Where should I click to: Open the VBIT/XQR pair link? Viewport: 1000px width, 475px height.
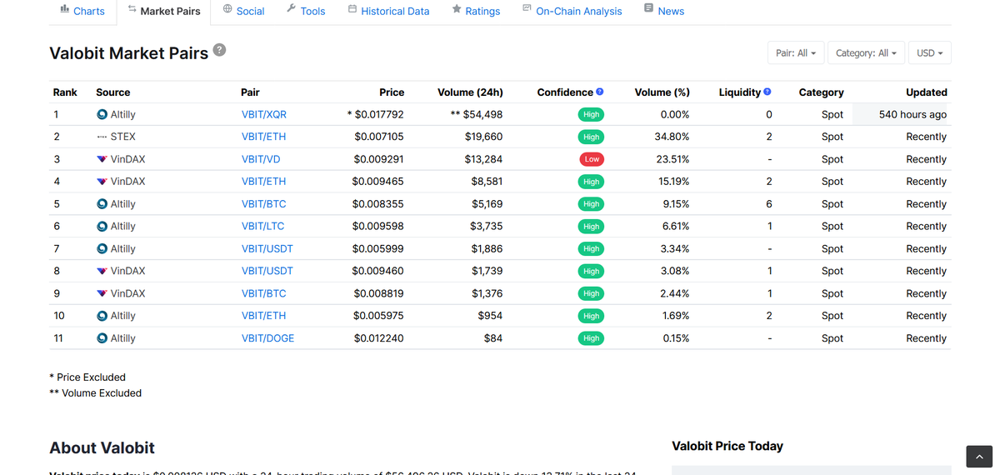pyautogui.click(x=264, y=114)
